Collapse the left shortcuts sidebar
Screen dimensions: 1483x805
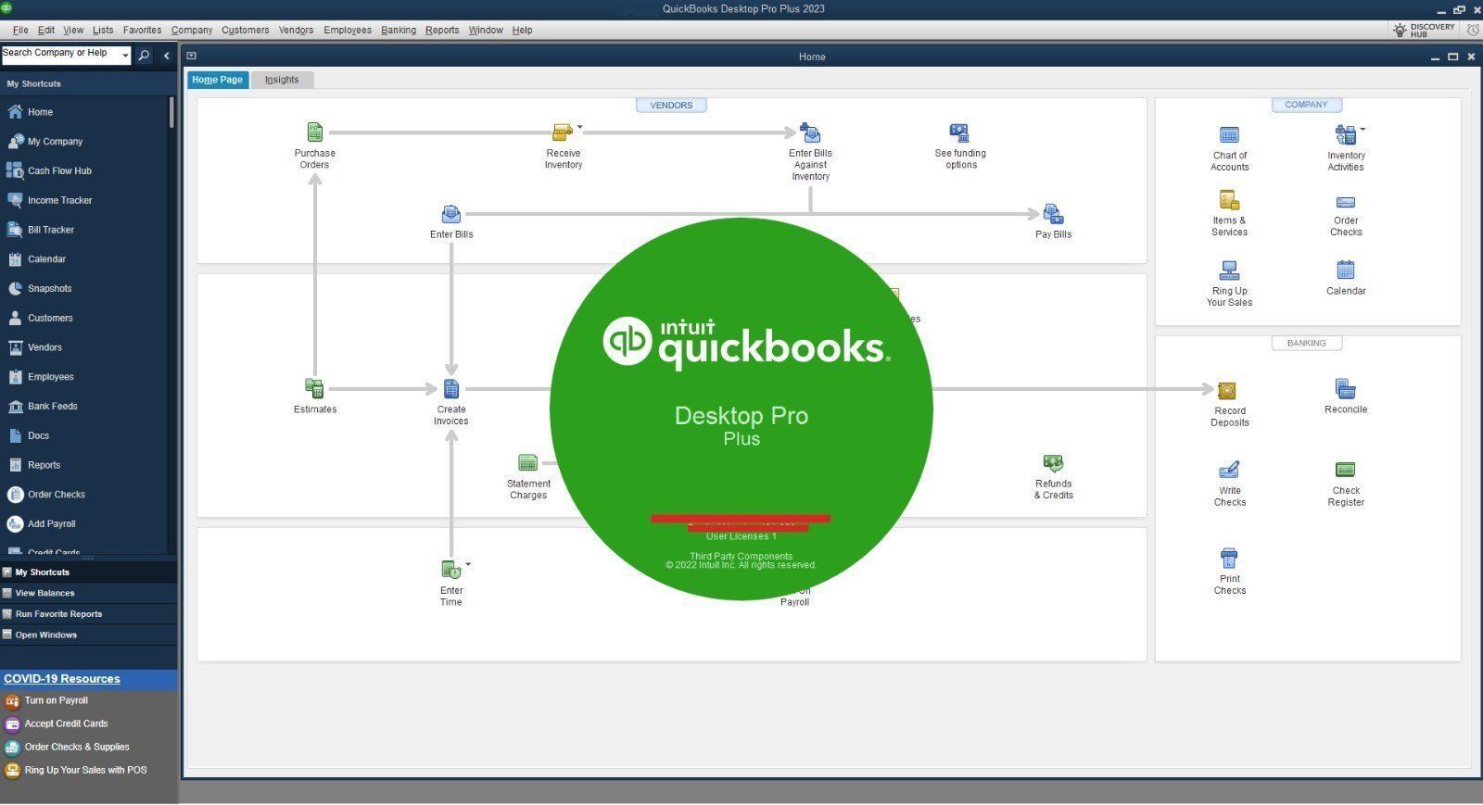tap(167, 56)
